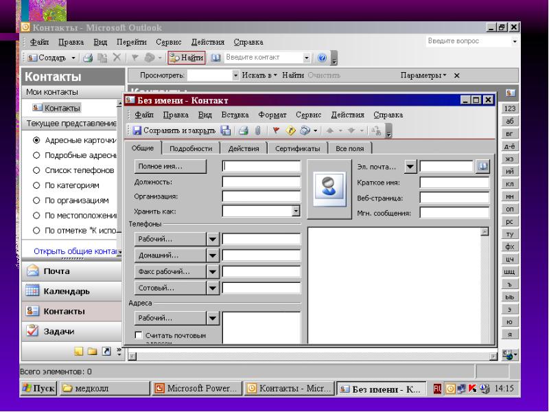This screenshot has width=549, height=412.
Task: Click the print icon in Outlook's main toolbar
Action: pyautogui.click(x=88, y=58)
